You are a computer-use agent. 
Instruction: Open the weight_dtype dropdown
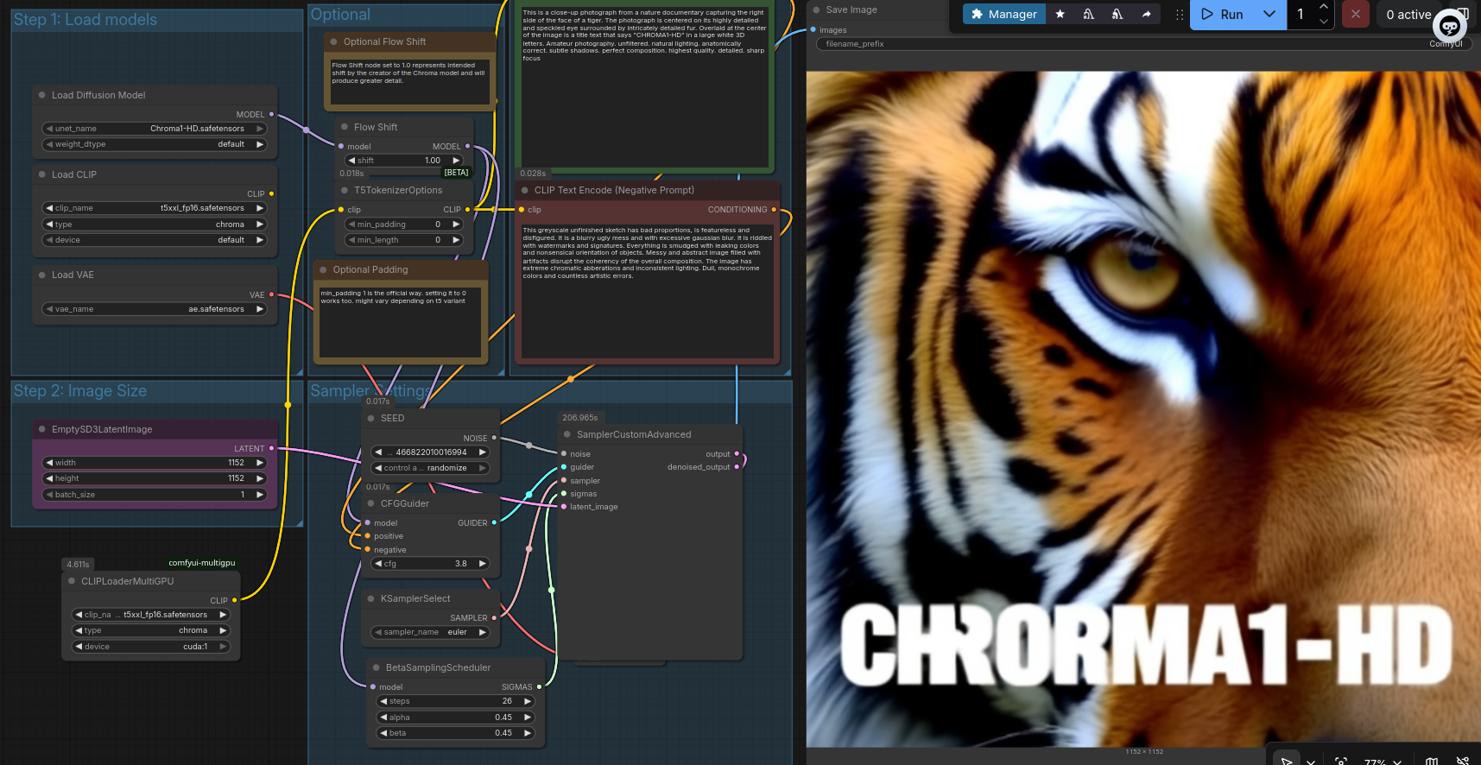[x=155, y=144]
